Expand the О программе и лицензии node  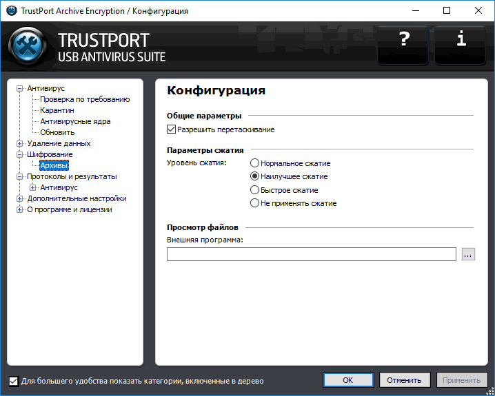[x=19, y=209]
